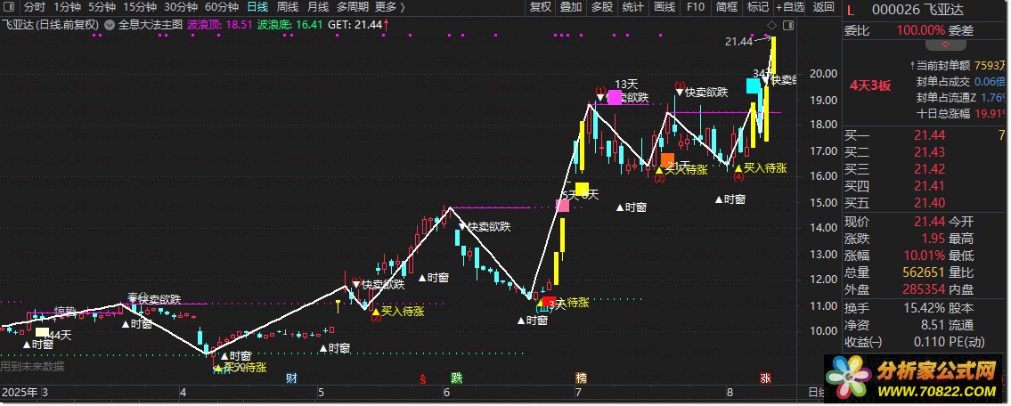The width and height of the screenshot is (1011, 406).
Task: Click the month 6 timeline marker
Action: pos(446,392)
